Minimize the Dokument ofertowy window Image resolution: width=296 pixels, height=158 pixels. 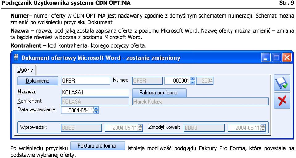[x=266, y=57]
